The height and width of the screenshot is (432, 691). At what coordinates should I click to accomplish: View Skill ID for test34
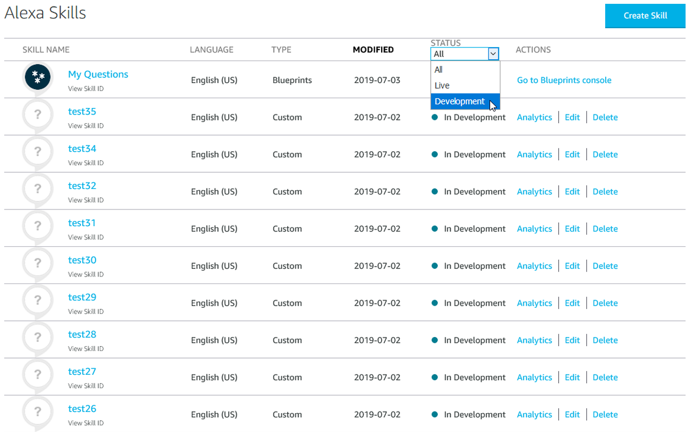coord(86,163)
